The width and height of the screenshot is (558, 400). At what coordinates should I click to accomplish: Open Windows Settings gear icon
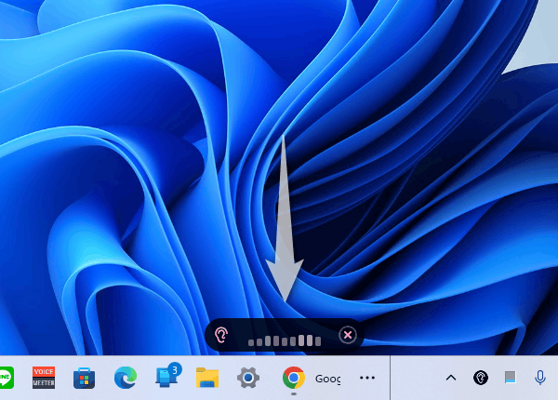point(247,378)
